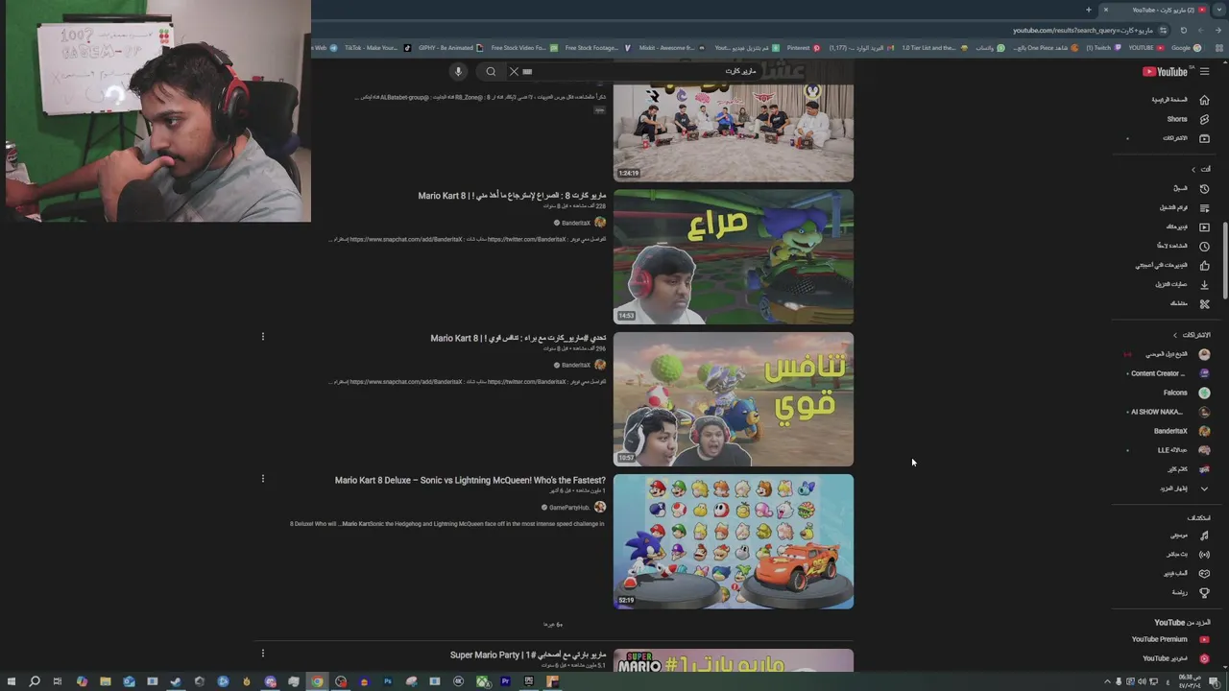The width and height of the screenshot is (1229, 691).
Task: Expand the Subscriptions section header
Action: pyautogui.click(x=1191, y=335)
